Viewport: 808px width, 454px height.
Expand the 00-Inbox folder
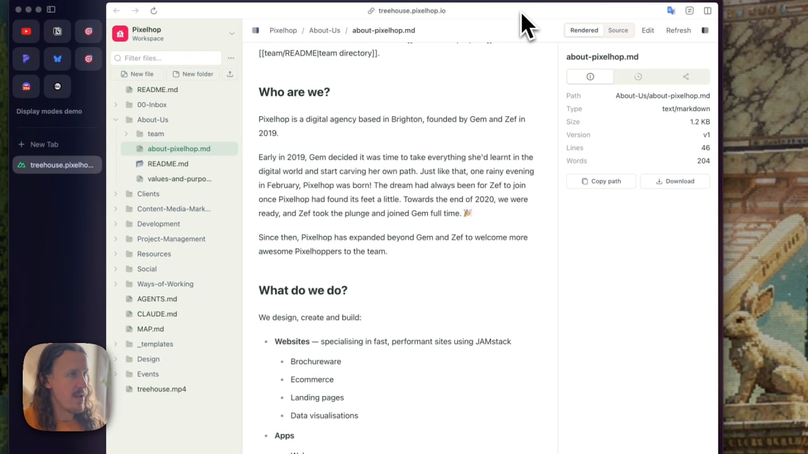116,105
